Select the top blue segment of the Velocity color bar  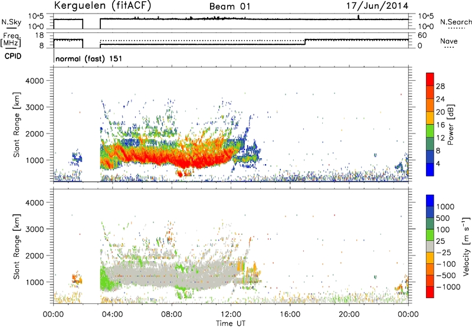click(430, 201)
